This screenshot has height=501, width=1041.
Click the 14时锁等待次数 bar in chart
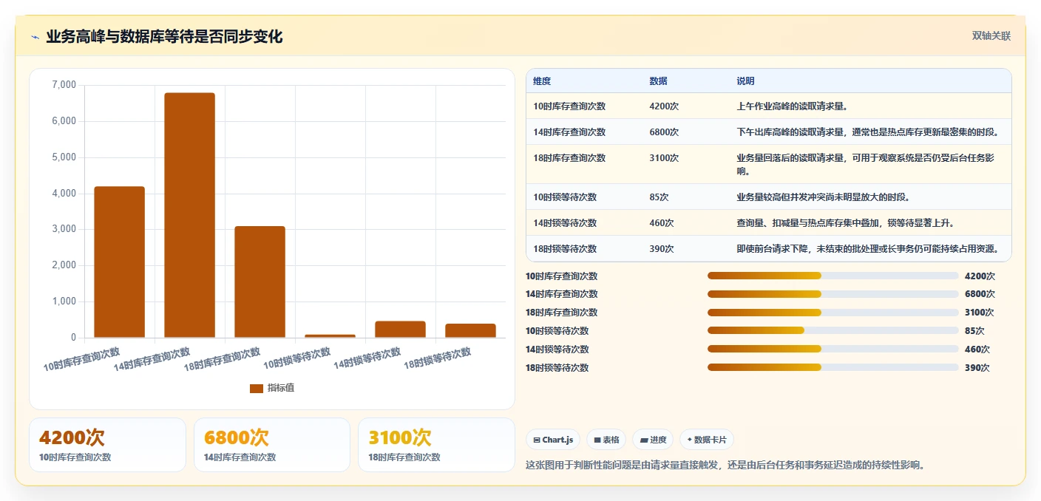(x=400, y=330)
